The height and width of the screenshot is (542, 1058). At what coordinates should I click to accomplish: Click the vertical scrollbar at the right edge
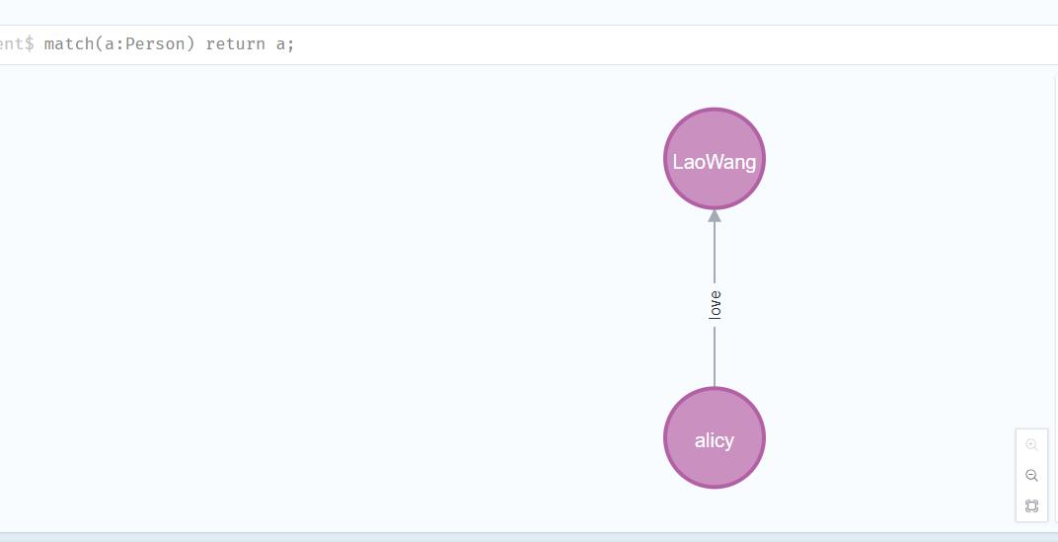(x=1056, y=297)
